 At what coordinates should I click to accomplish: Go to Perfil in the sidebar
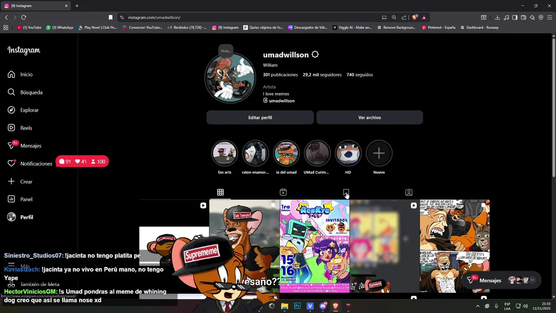[20, 217]
